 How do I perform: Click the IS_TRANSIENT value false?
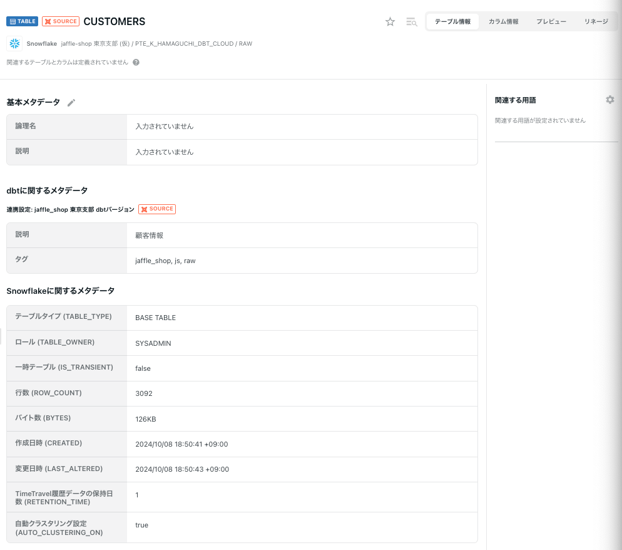pos(143,368)
